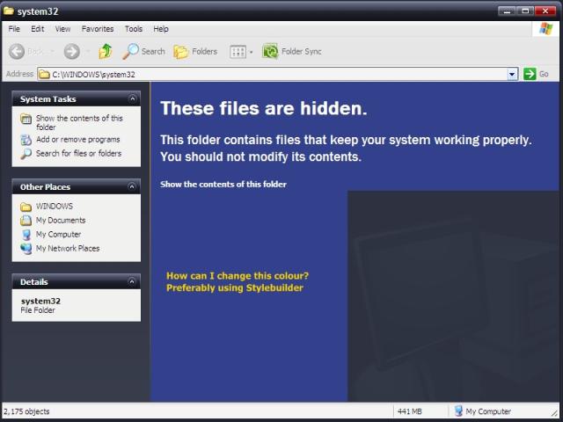Click the Windows flag logo
This screenshot has width=563, height=422.
pos(545,29)
